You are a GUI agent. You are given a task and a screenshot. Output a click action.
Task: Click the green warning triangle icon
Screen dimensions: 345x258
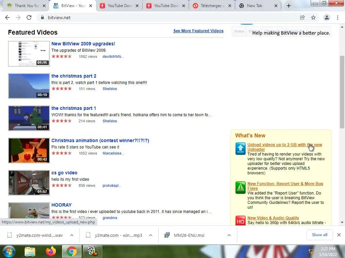[240, 187]
